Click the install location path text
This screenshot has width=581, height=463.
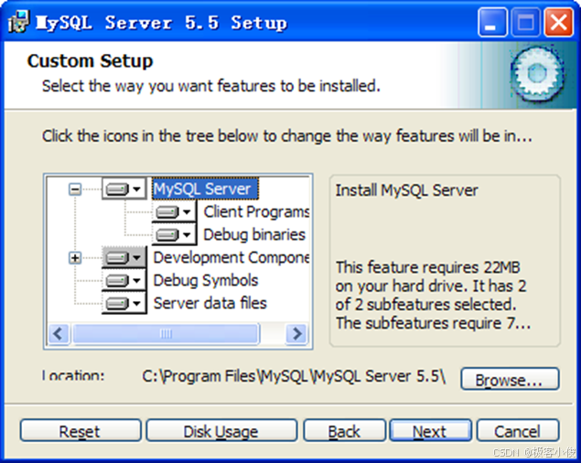[294, 376]
